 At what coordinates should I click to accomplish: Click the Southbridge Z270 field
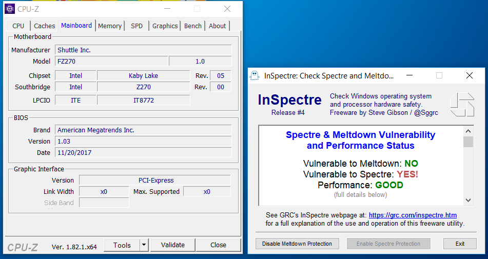(144, 87)
